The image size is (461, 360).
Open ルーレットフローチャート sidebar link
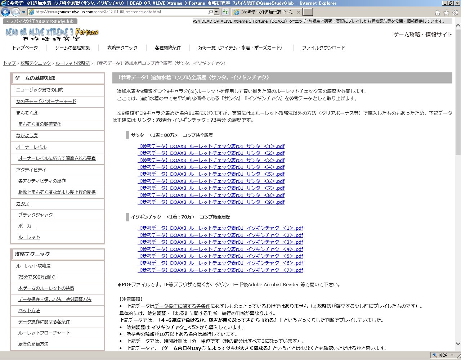[x=44, y=333]
